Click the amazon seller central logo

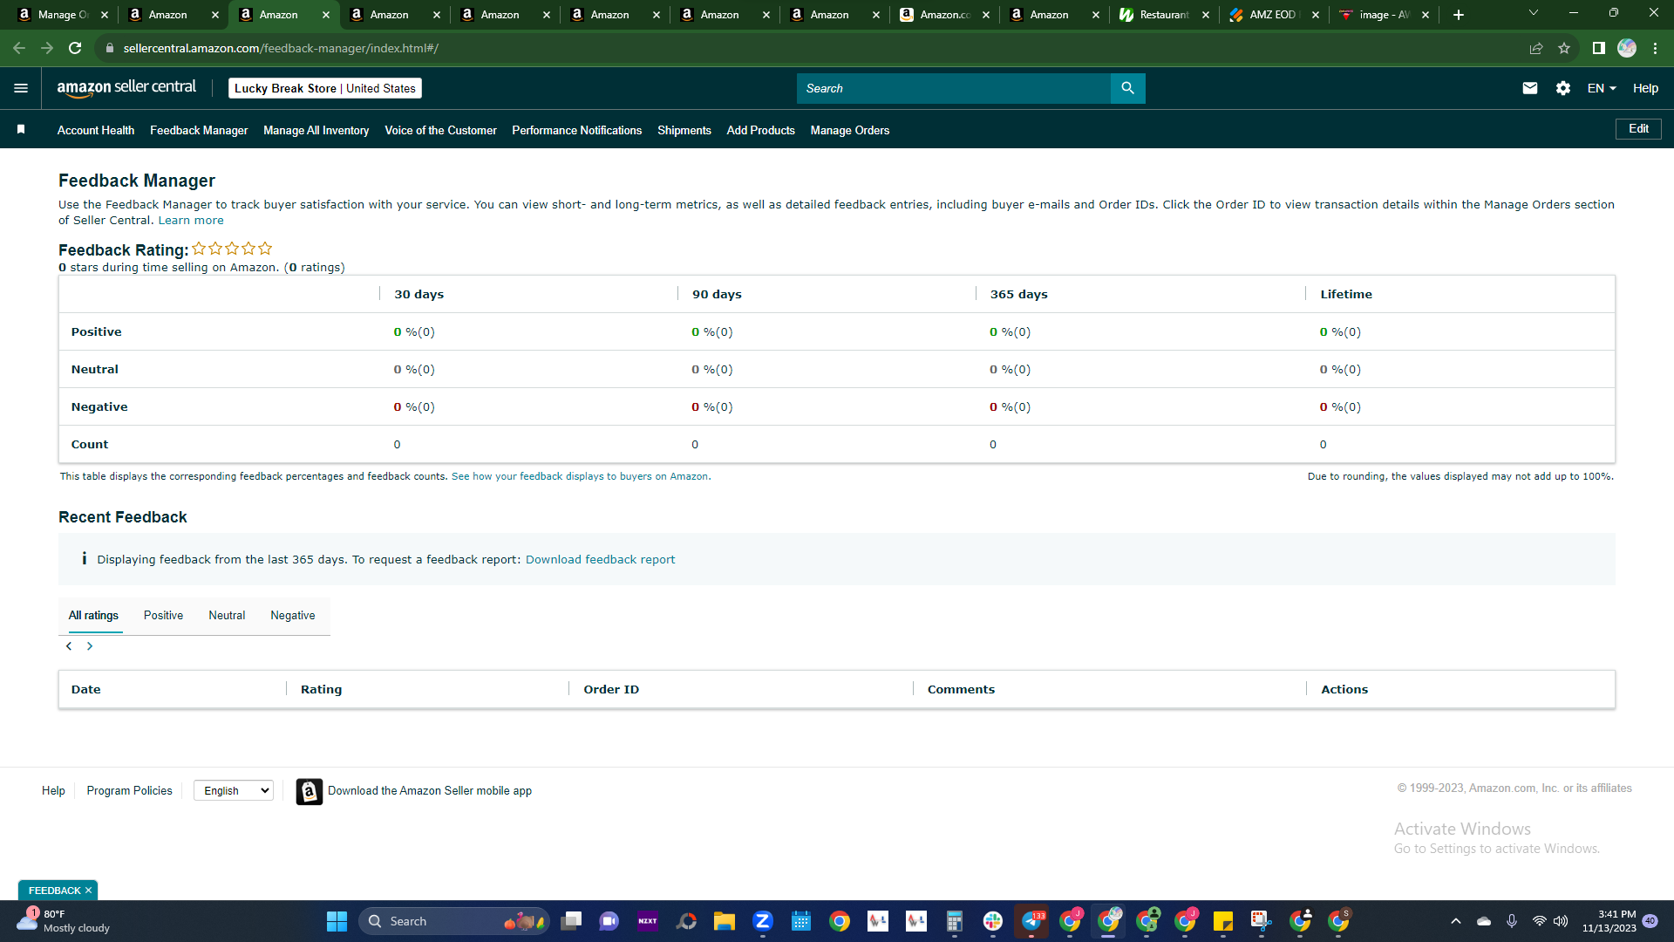click(126, 88)
